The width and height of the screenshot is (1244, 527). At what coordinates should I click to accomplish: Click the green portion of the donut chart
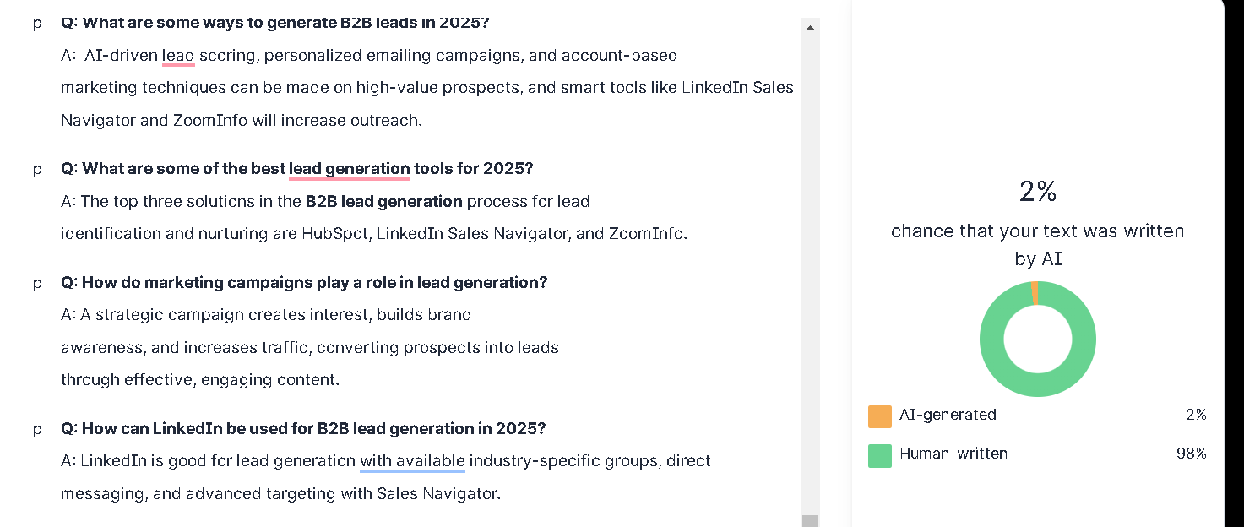point(1038,384)
